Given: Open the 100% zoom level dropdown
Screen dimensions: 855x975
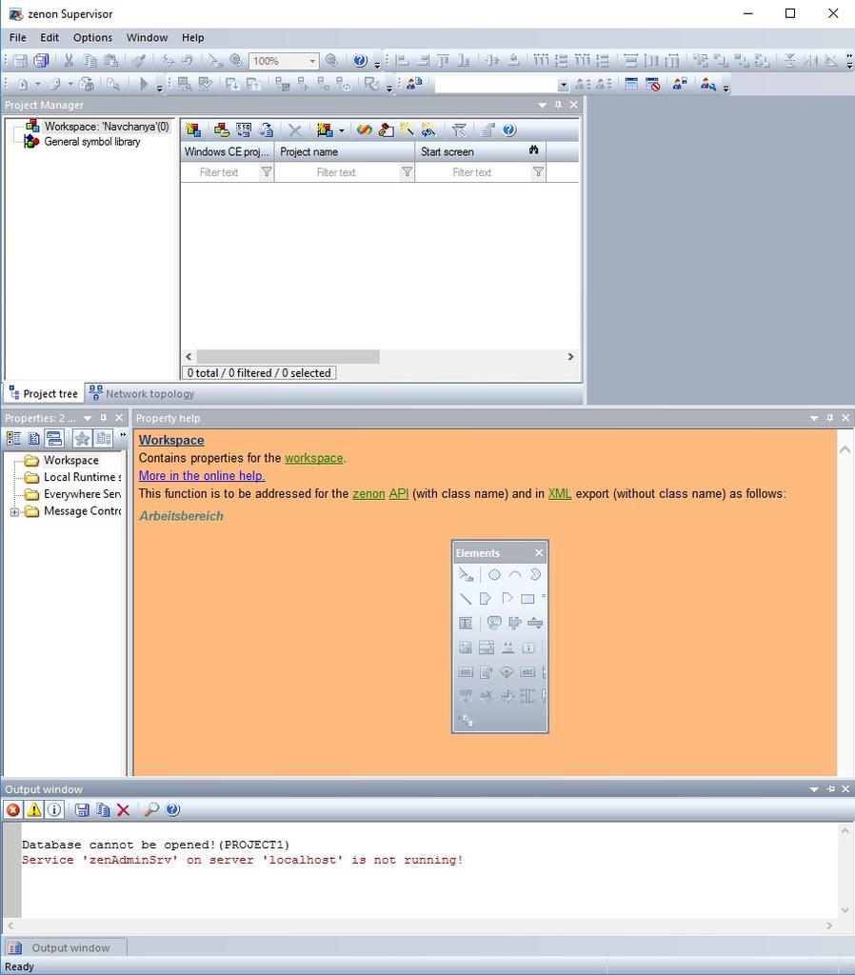Looking at the screenshot, I should click(x=311, y=61).
